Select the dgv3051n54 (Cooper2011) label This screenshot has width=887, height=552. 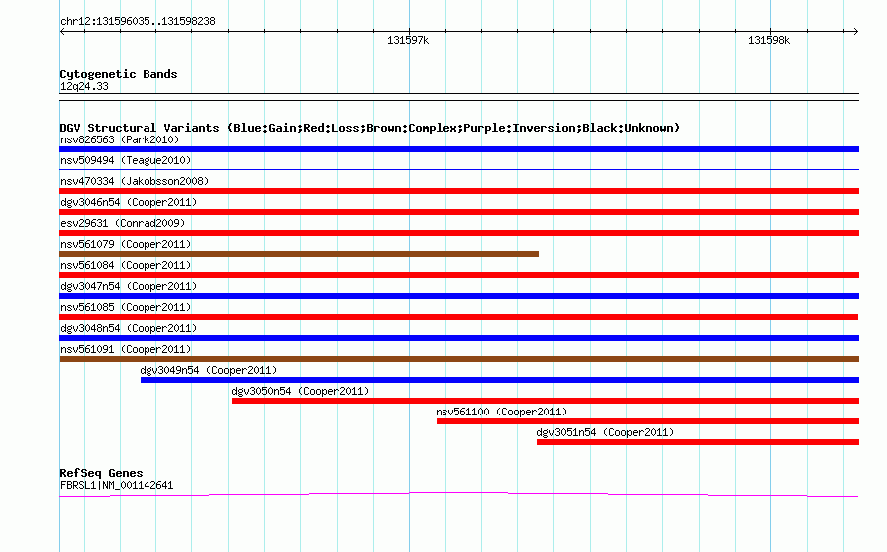coord(605,432)
